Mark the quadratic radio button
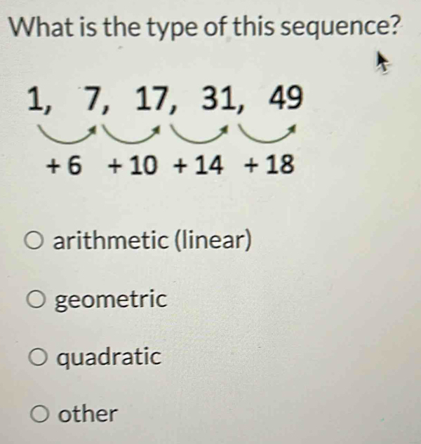Screen dimensions: 421x444 pos(37,357)
